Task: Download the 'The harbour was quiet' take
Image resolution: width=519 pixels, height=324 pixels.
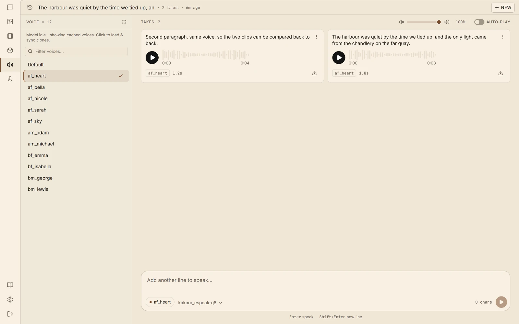Action: [501, 73]
